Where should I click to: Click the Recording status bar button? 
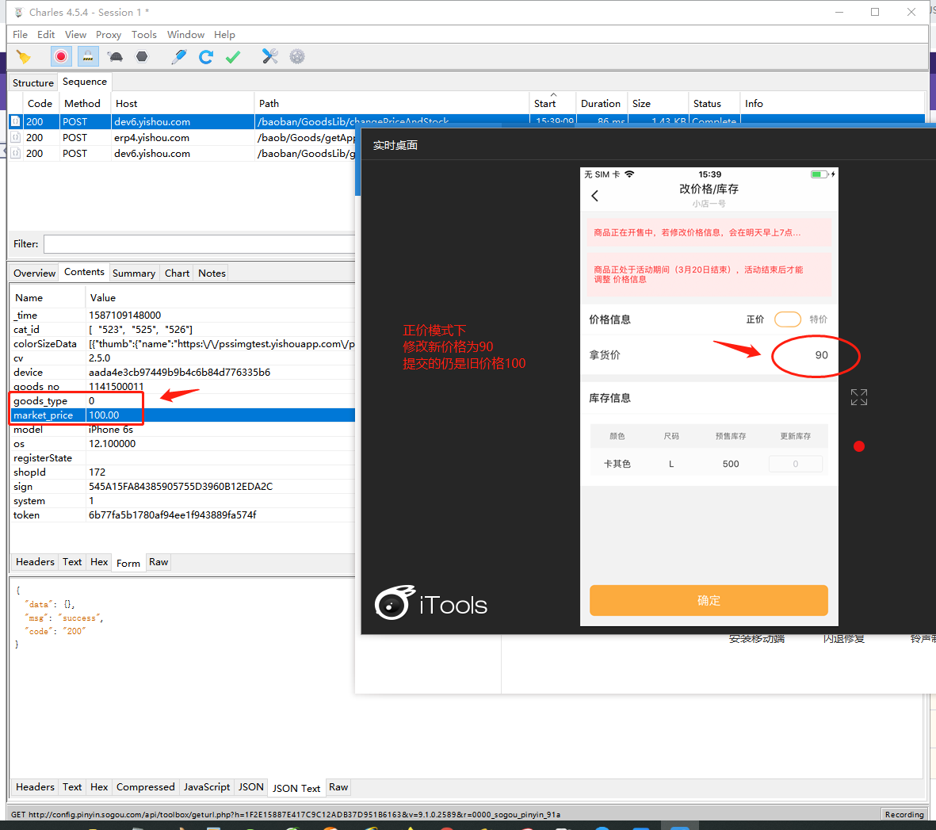click(904, 814)
